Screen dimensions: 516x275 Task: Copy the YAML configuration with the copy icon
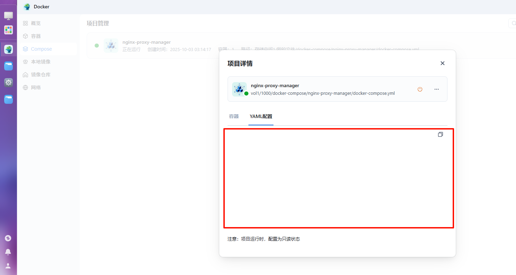(440, 134)
